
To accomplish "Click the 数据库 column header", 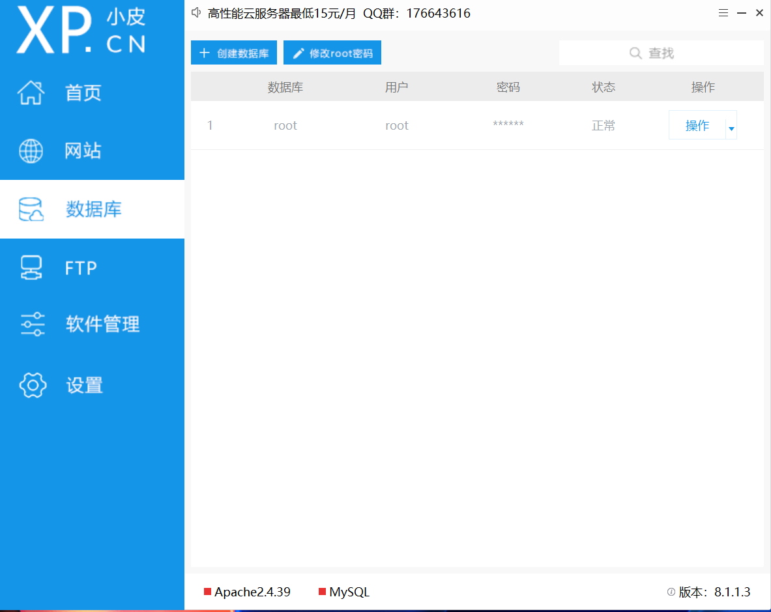I will [x=285, y=86].
